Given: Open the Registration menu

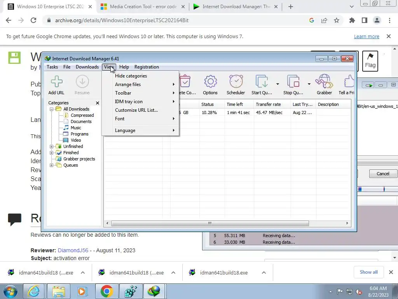Looking at the screenshot, I should (147, 67).
